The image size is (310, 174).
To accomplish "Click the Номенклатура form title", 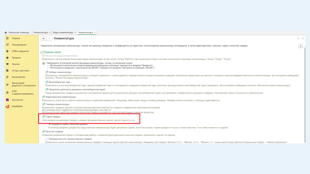I will click(64, 39).
